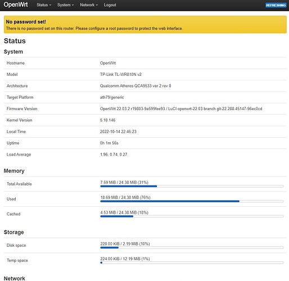Viewport: 289px width, 281px height.
Task: Open the Status dropdown menu
Action: point(44,5)
